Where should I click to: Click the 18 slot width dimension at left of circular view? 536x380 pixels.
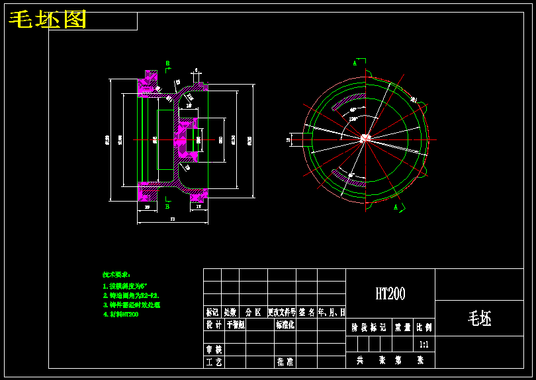click(x=288, y=139)
